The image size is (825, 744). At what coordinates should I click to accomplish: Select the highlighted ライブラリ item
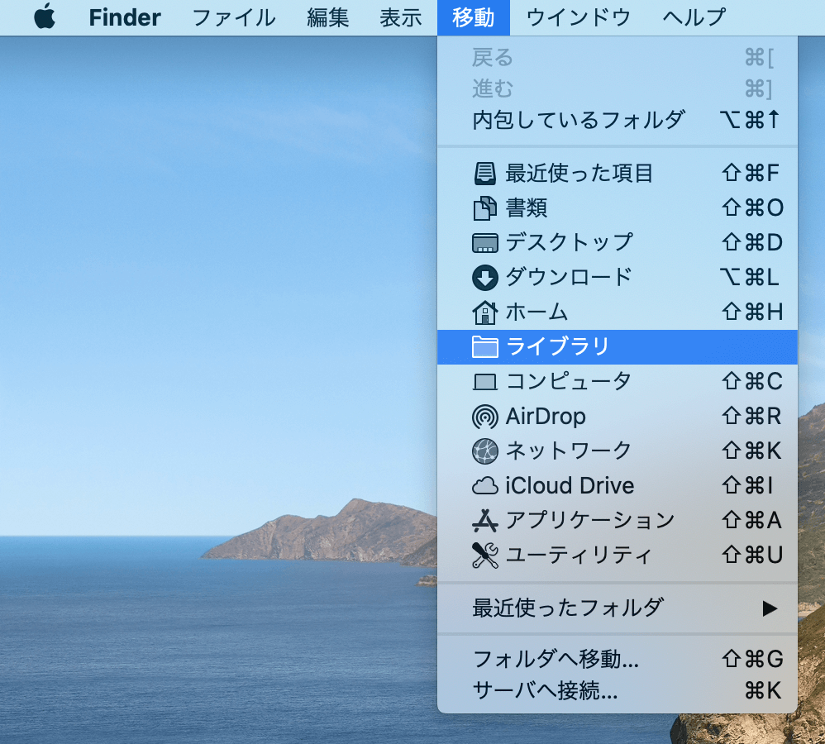click(618, 346)
